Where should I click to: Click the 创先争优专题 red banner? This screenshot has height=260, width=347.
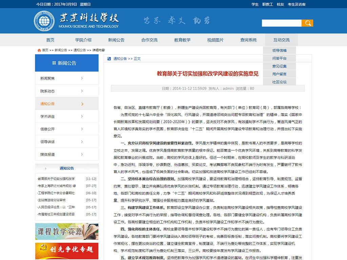pos(67,251)
